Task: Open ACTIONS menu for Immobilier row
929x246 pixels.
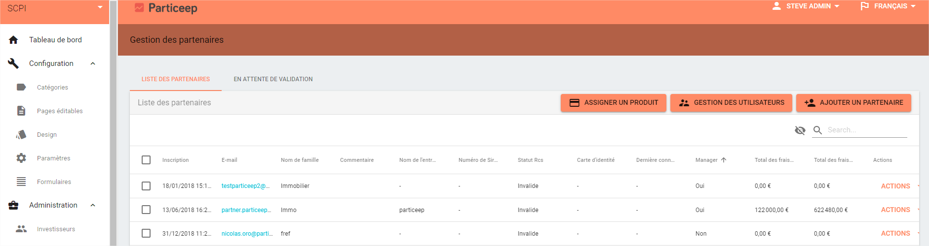Action: 895,186
